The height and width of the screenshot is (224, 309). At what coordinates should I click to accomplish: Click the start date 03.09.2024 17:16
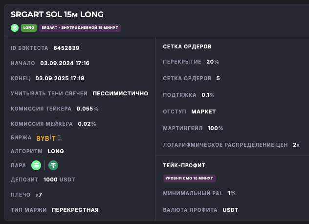pyautogui.click(x=65, y=63)
